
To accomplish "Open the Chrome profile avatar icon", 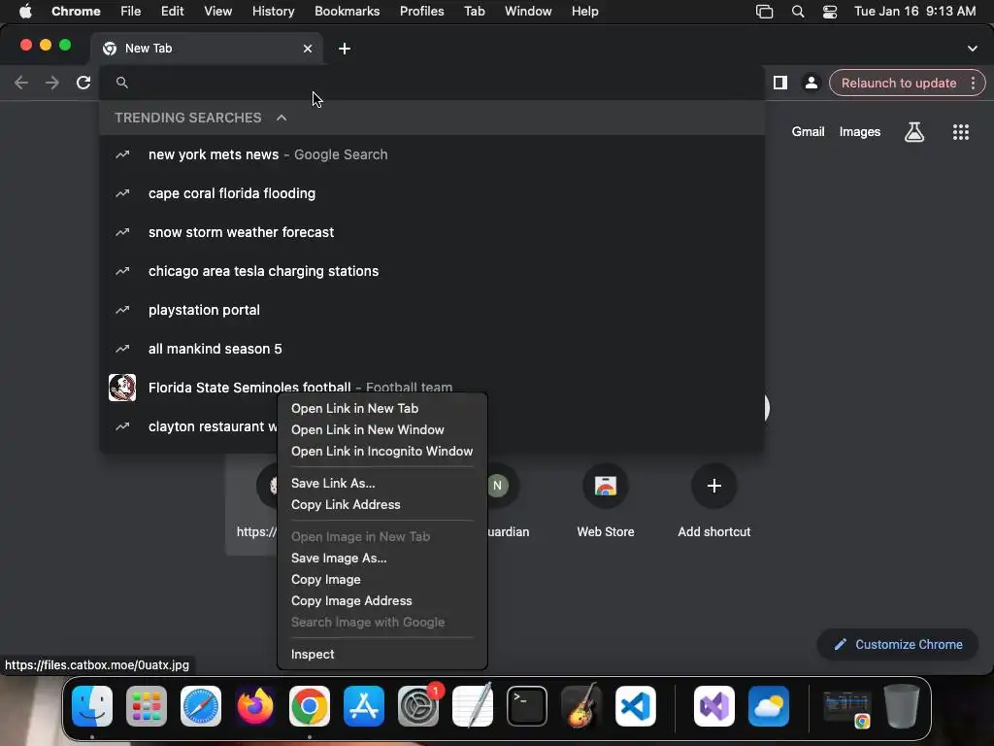I will 811,83.
